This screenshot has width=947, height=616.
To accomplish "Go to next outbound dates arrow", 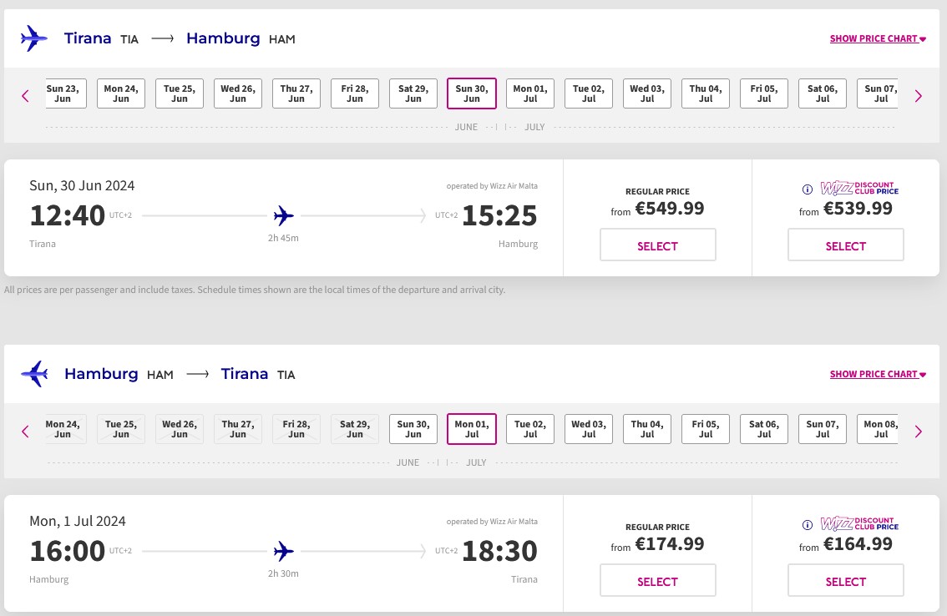I will 919,95.
